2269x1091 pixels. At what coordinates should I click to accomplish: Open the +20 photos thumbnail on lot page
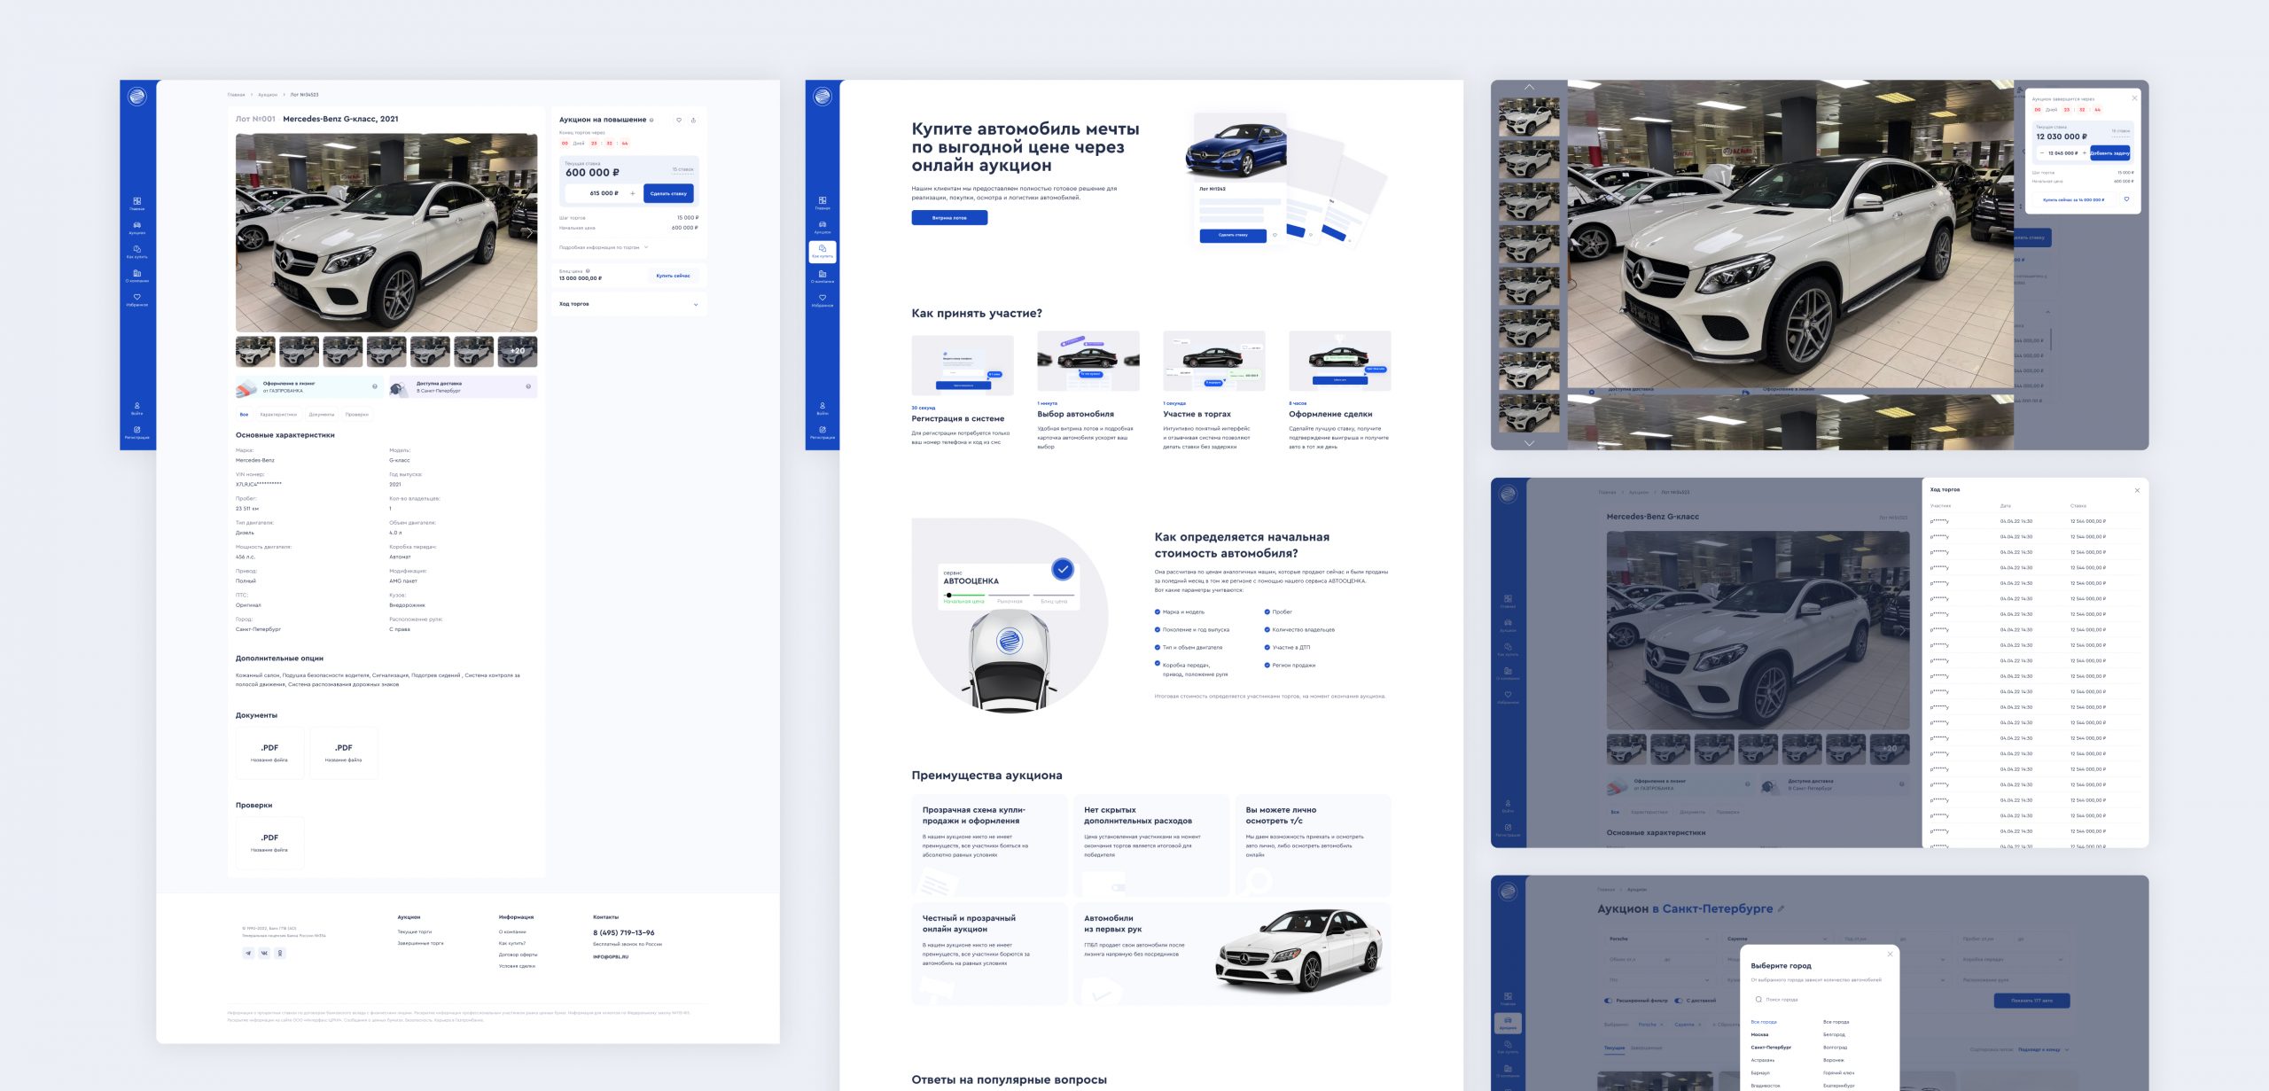click(518, 351)
